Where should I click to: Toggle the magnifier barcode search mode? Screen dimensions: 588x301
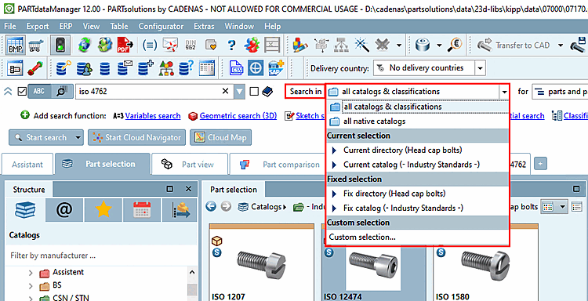click(x=62, y=92)
